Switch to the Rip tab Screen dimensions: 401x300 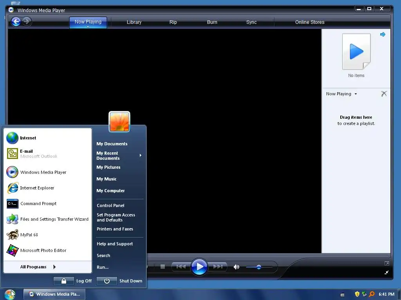tap(173, 22)
